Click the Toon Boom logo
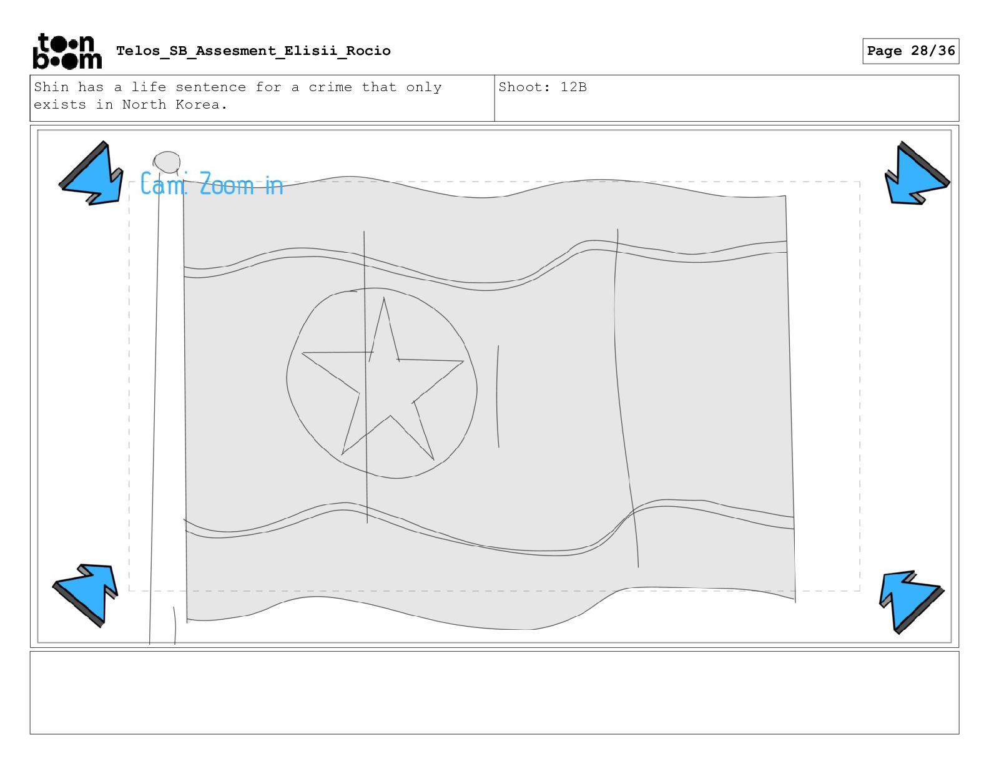The image size is (989, 764). click(x=67, y=51)
